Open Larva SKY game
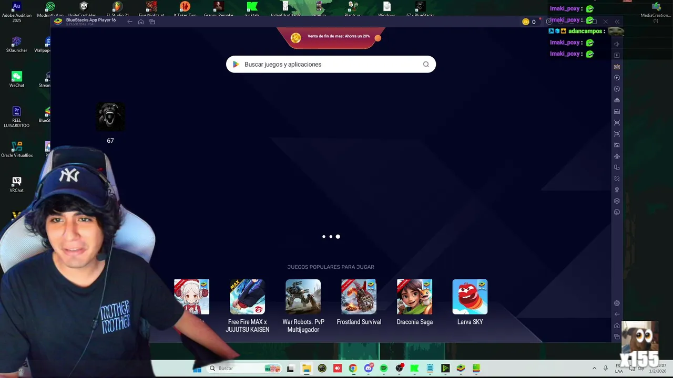673x378 pixels. click(x=470, y=302)
